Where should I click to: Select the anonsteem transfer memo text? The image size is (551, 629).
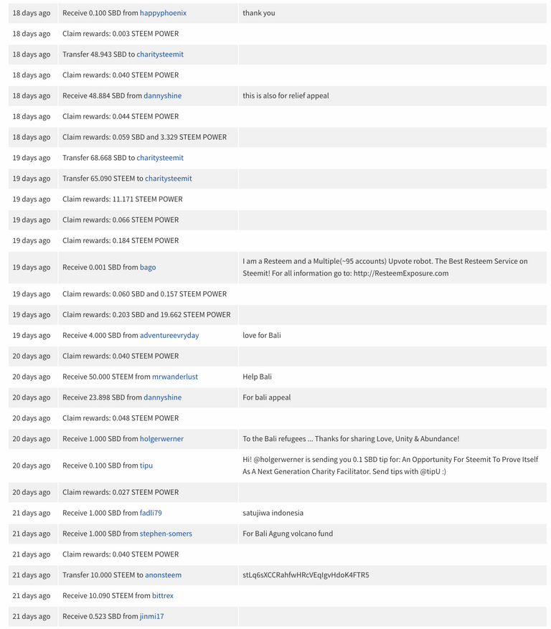(x=306, y=574)
